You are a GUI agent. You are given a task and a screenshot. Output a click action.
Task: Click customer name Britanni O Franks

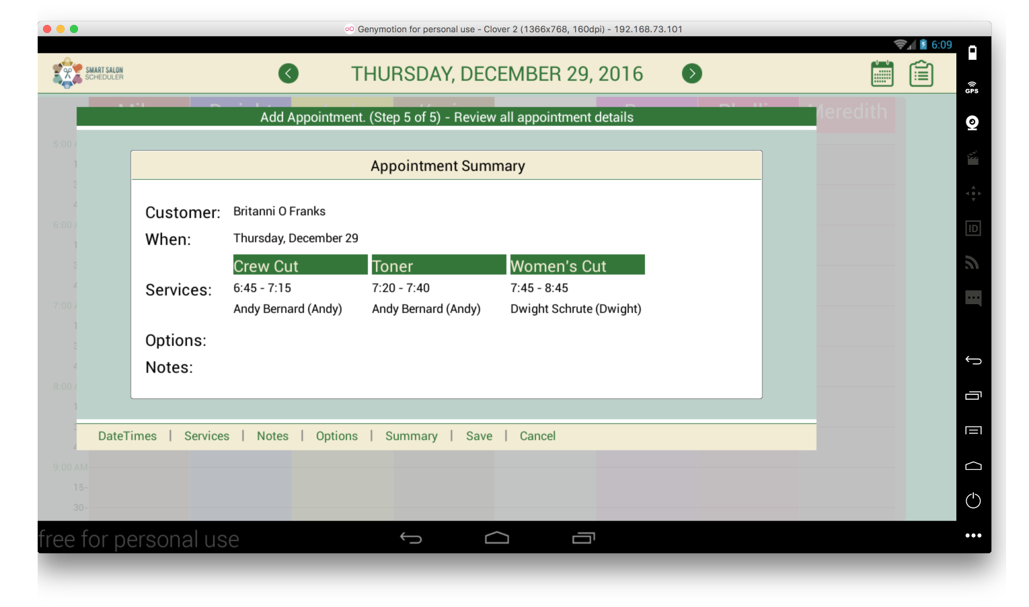279,211
